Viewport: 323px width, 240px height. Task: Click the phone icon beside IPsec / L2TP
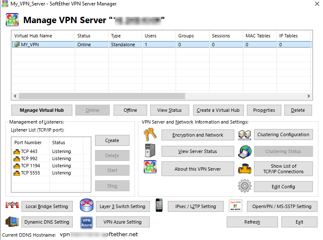point(159,205)
